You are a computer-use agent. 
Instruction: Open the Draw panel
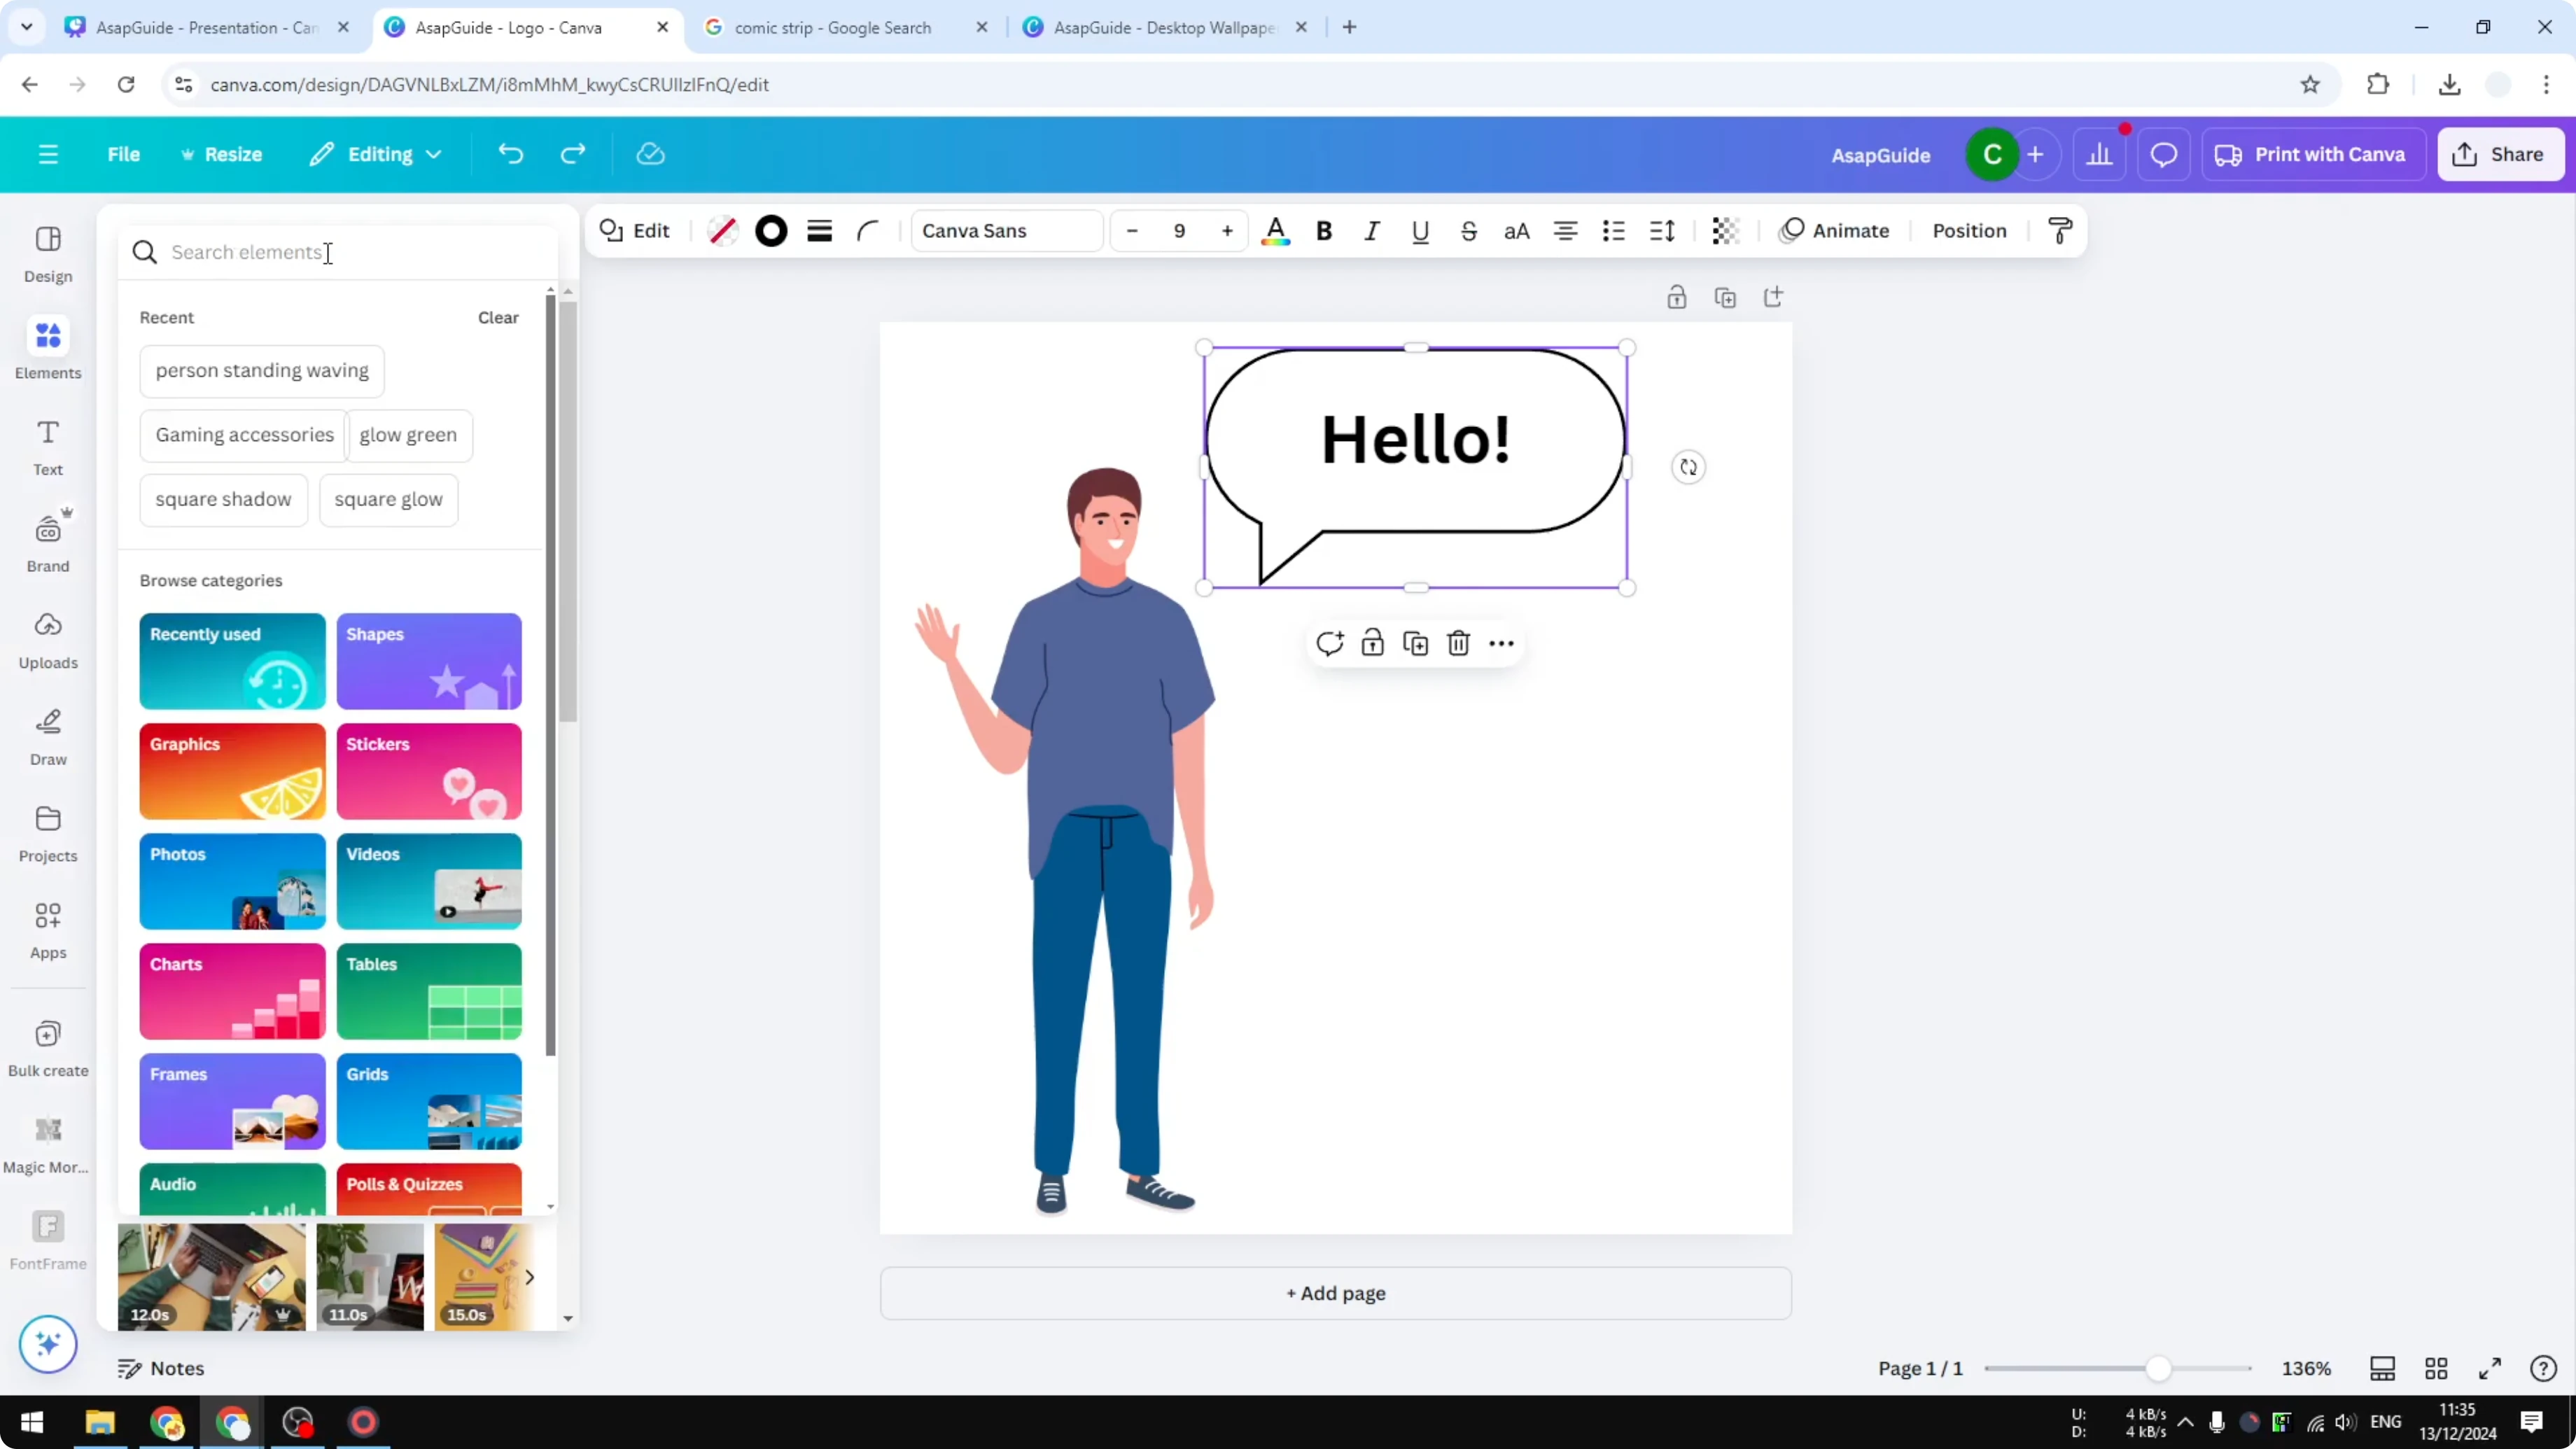(x=47, y=735)
